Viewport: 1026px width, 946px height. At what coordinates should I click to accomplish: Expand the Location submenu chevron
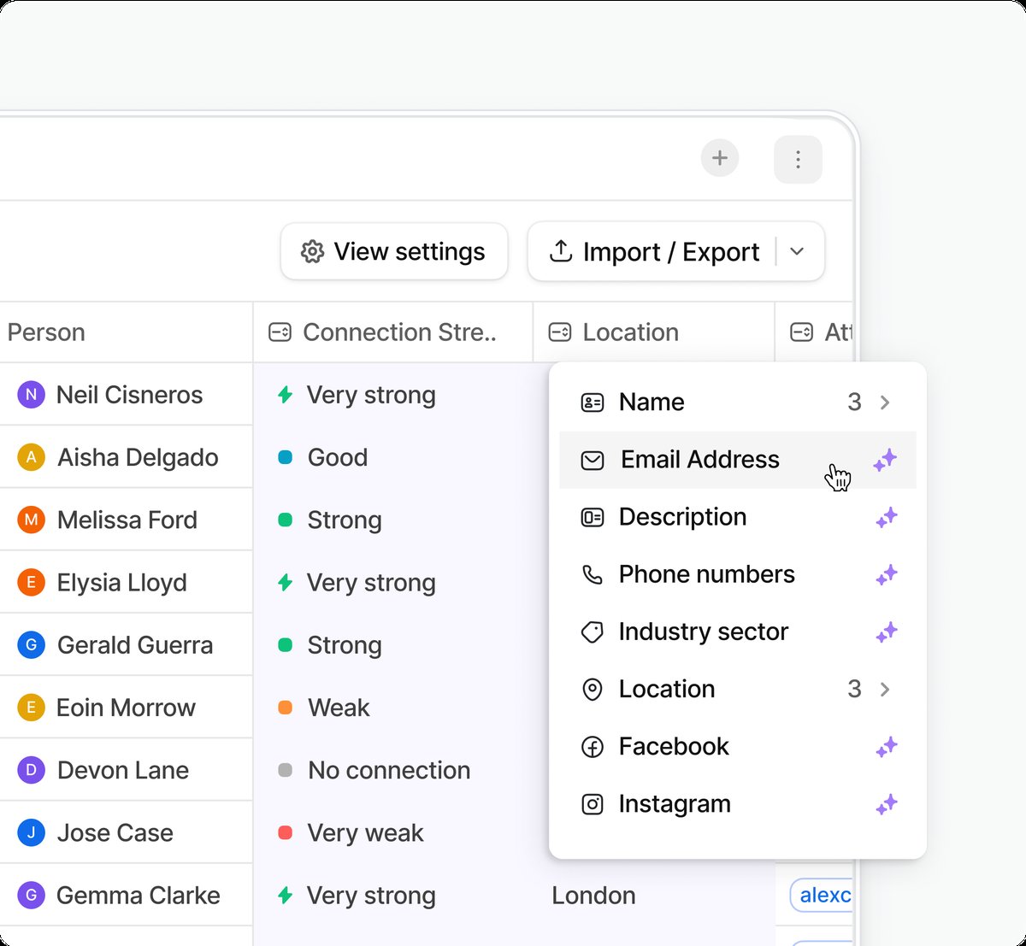[885, 690]
